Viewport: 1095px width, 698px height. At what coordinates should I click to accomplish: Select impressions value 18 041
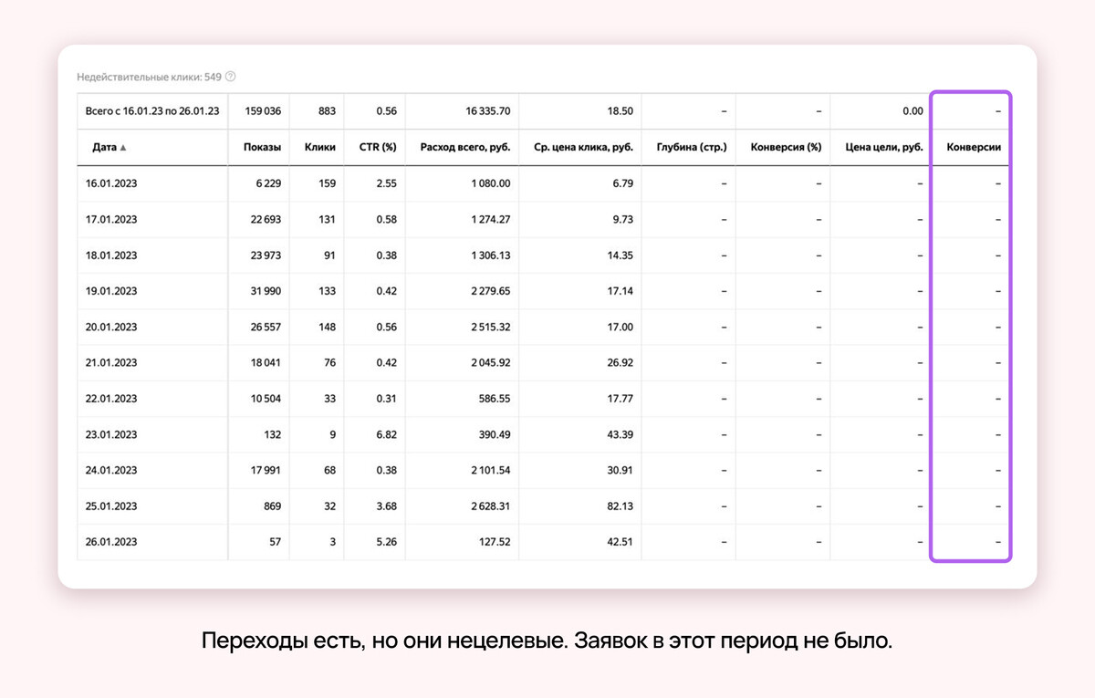click(266, 362)
